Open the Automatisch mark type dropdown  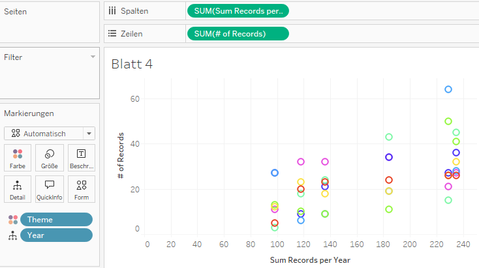click(x=50, y=134)
